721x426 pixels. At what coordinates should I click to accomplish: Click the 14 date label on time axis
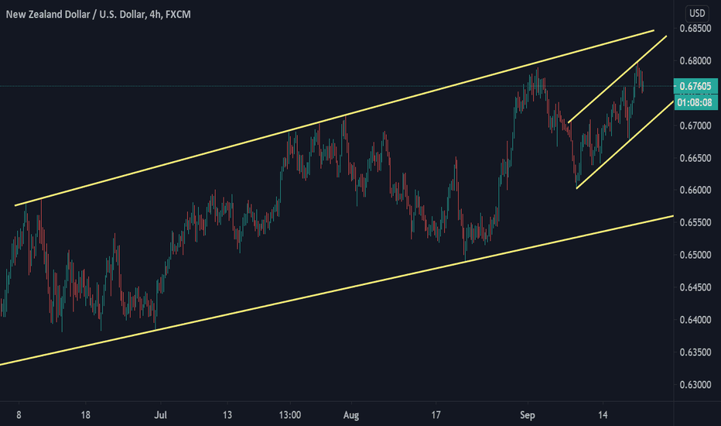603,415
